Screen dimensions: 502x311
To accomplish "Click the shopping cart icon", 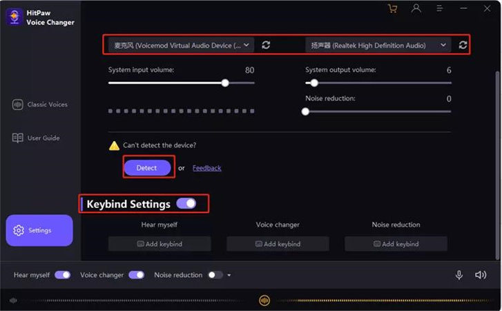I will pyautogui.click(x=393, y=9).
